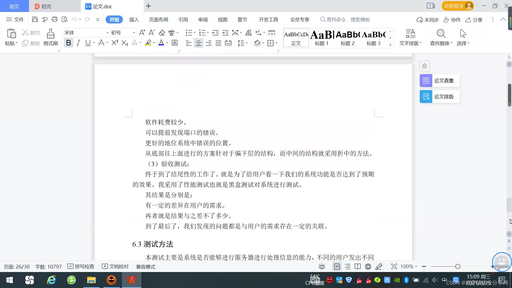This screenshot has width=512, height=288.
Task: Toggle Bold formatting button
Action: (x=69, y=43)
